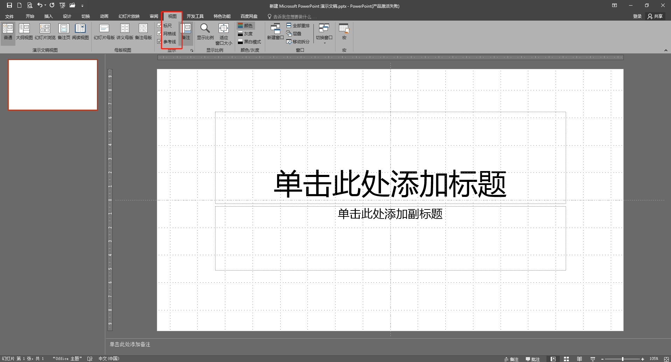Image resolution: width=671 pixels, height=362 pixels.
Task: Click 新建窗口 new window button
Action: [275, 31]
